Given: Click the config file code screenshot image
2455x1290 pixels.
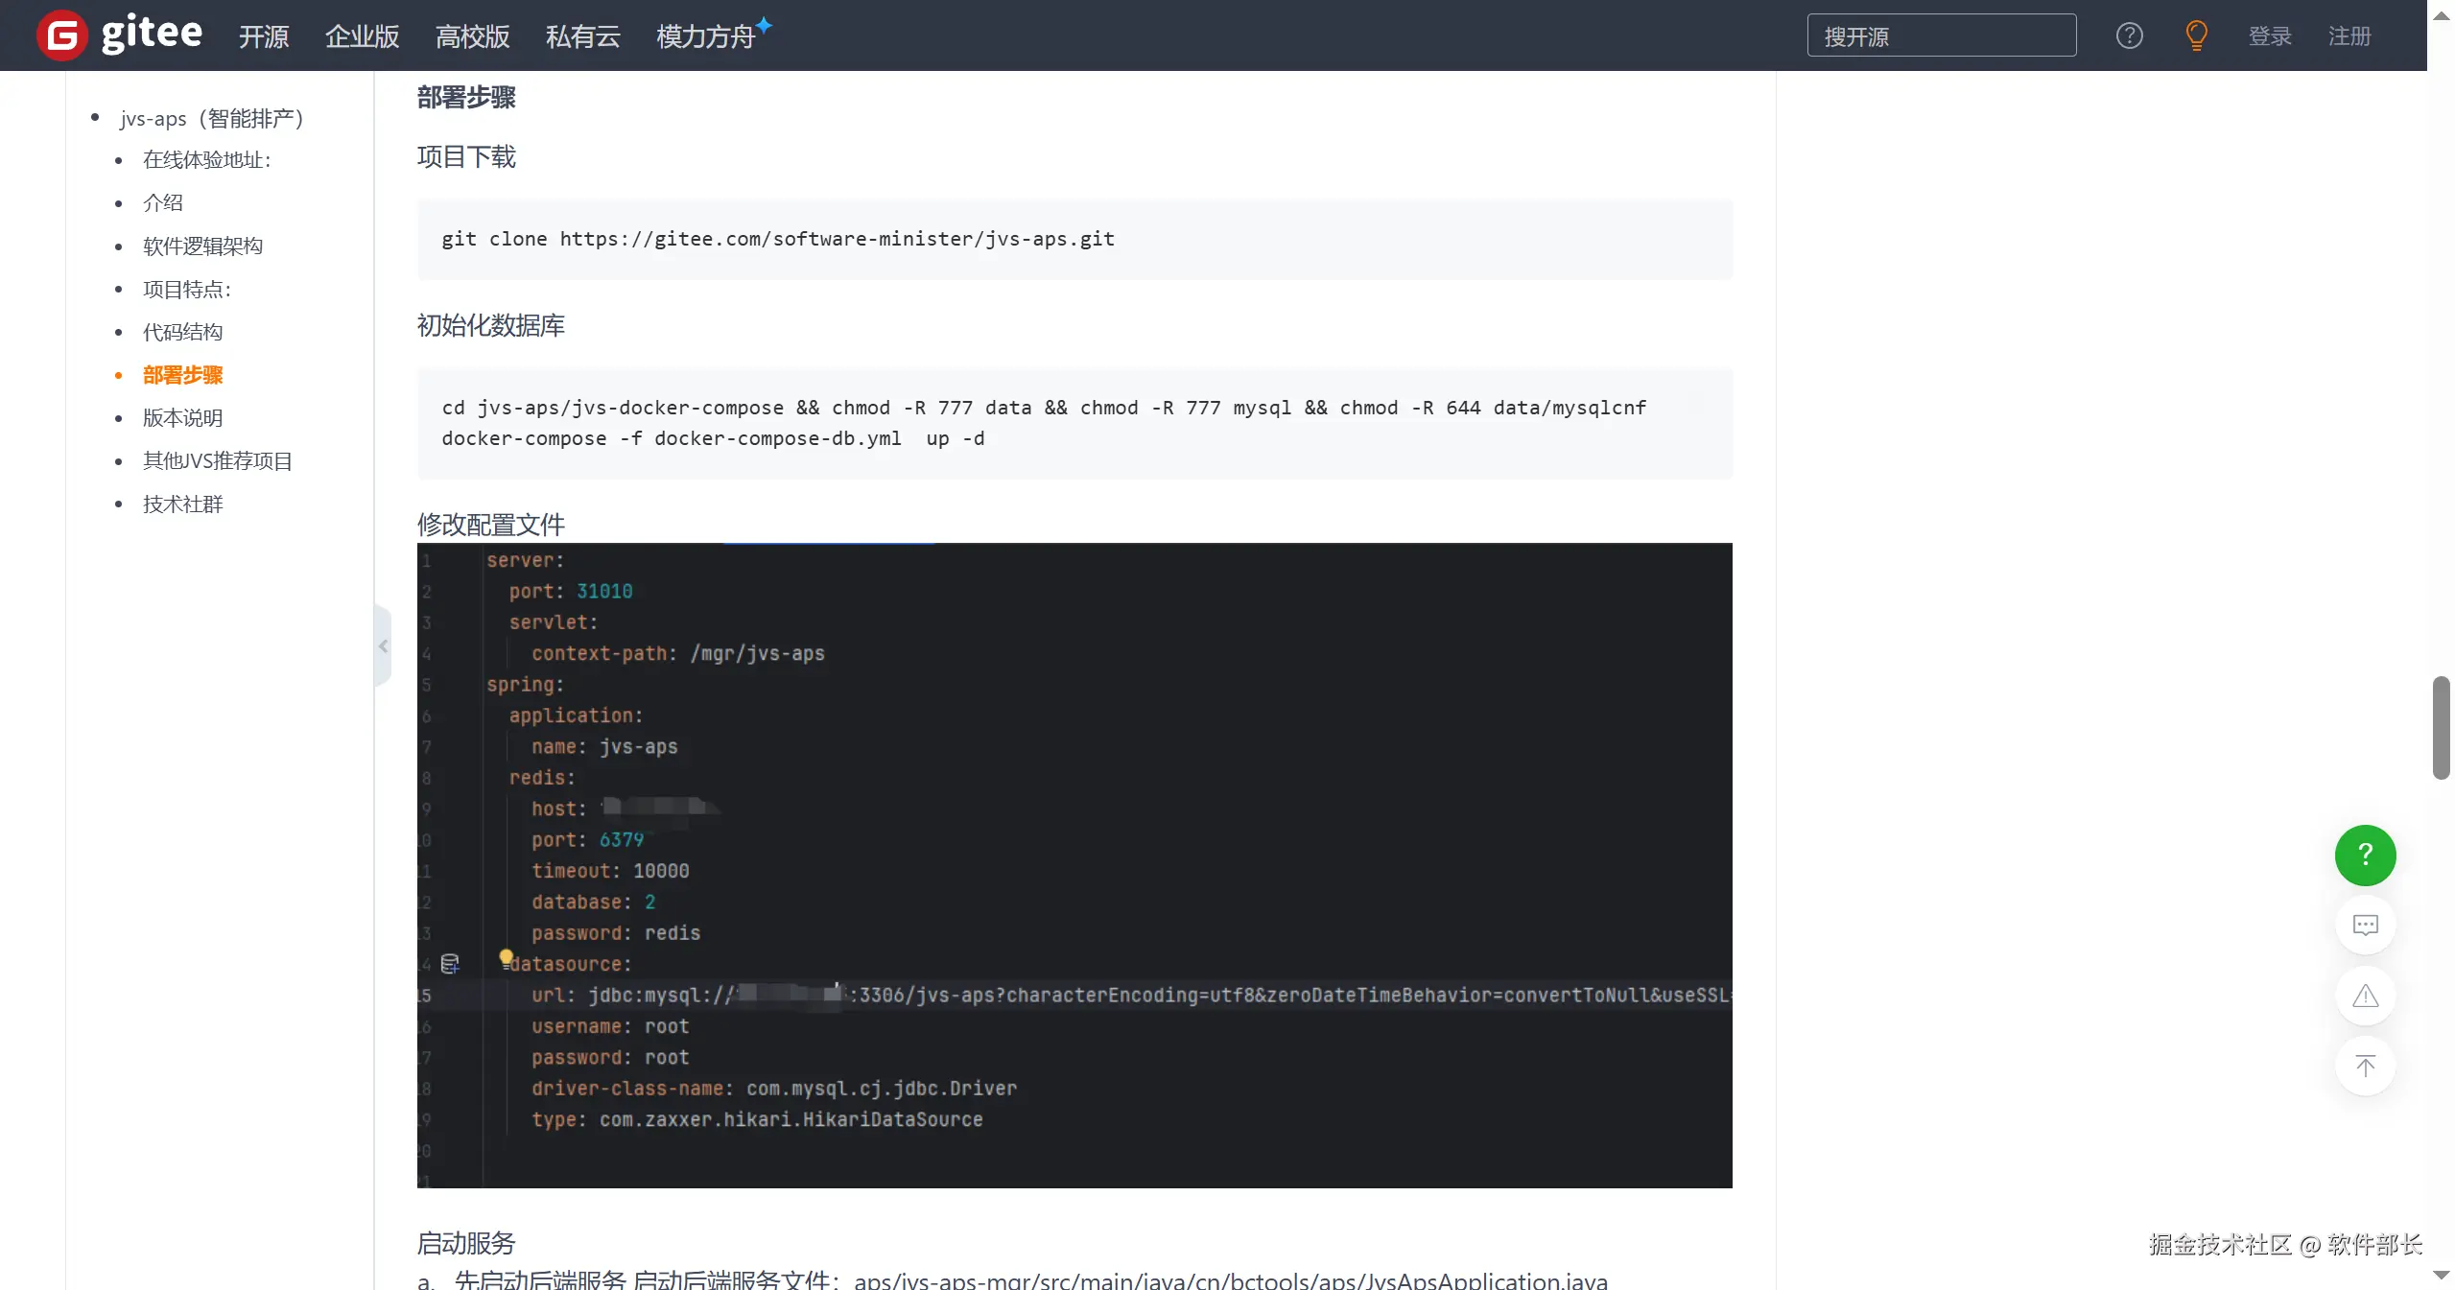Looking at the screenshot, I should (1074, 864).
